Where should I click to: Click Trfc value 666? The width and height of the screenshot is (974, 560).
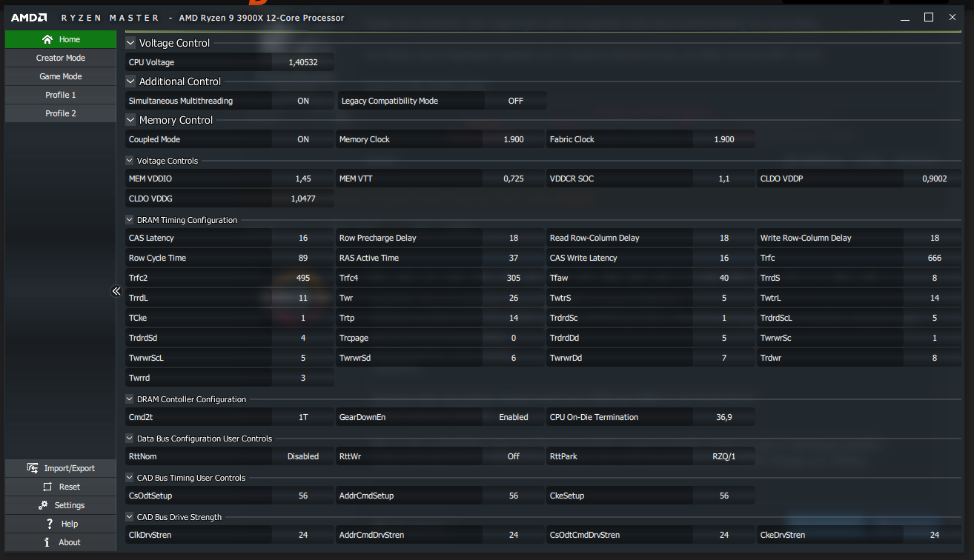935,258
